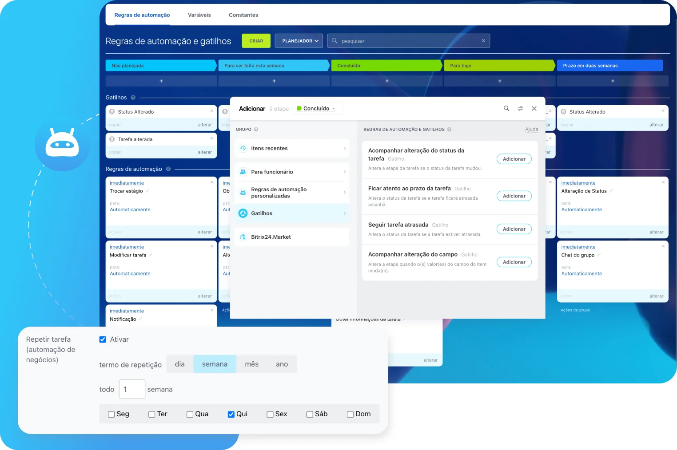Uncheck the Ativar checkbox for repeating task
The height and width of the screenshot is (450, 677).
[x=102, y=339]
